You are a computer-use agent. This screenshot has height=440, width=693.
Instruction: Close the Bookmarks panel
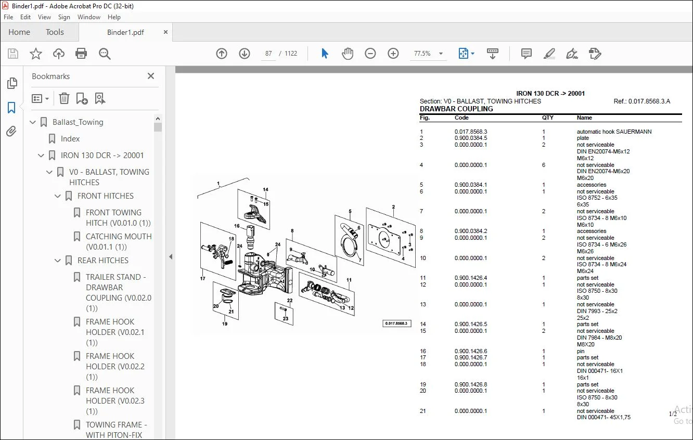tap(151, 76)
